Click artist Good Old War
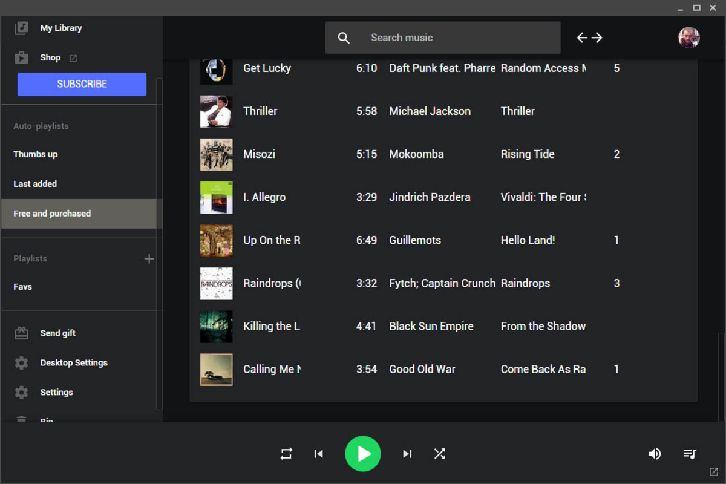The image size is (726, 484). (x=422, y=369)
